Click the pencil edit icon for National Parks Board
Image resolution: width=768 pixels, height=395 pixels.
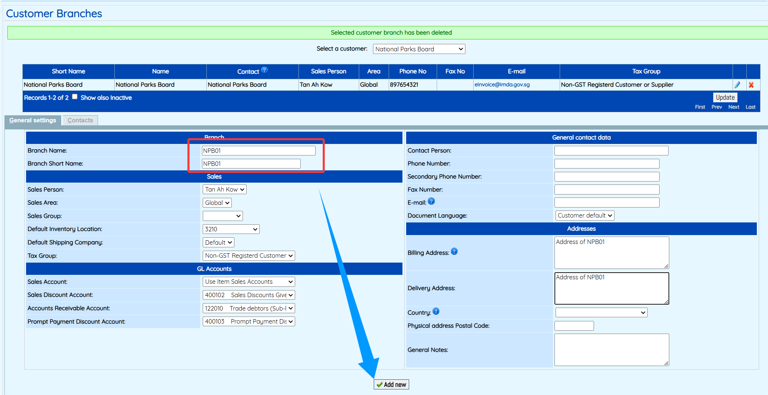pos(737,85)
